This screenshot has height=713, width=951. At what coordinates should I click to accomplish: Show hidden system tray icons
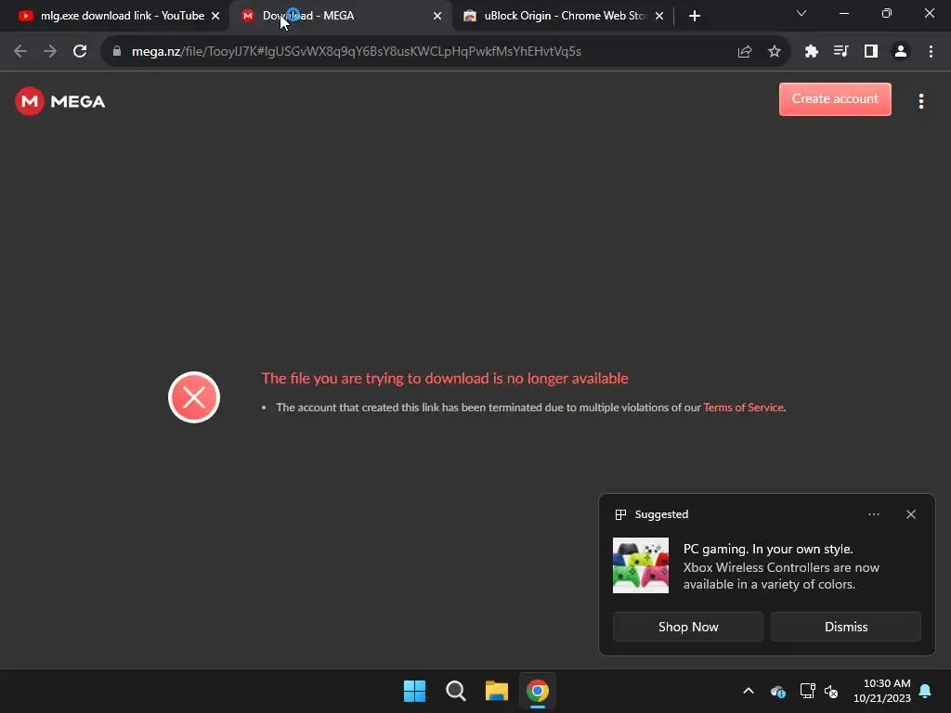pos(749,691)
